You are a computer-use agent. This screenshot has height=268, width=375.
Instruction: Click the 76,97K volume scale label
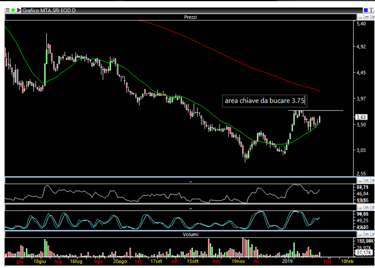pyautogui.click(x=364, y=247)
